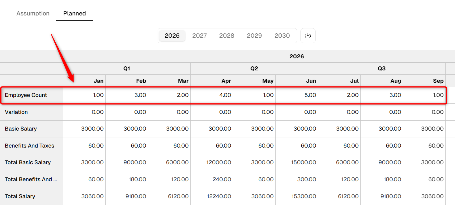The image size is (455, 213).
Task: Switch to the Assumption tab
Action: tap(33, 14)
